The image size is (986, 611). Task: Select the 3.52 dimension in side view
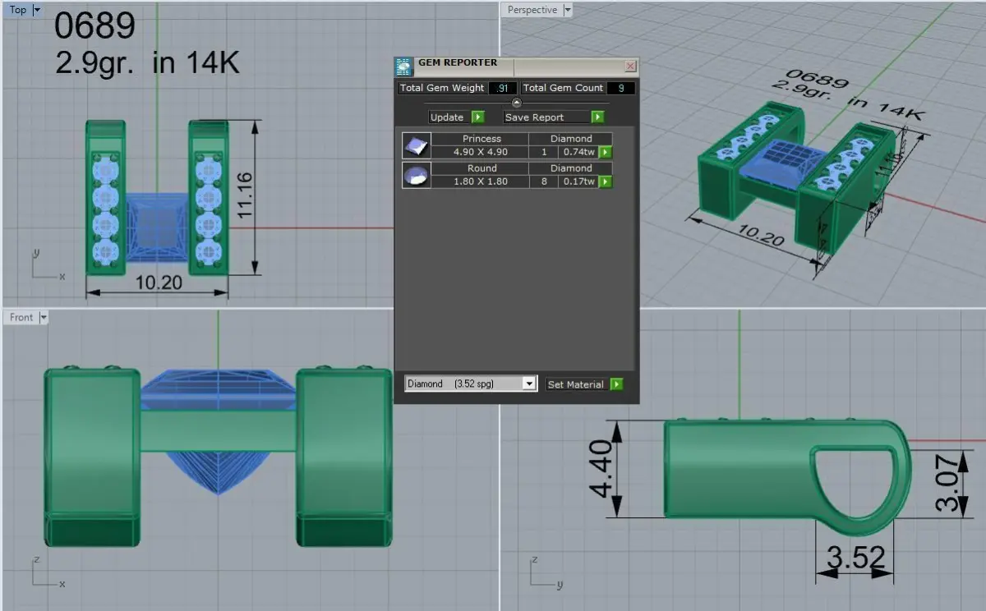coord(855,558)
